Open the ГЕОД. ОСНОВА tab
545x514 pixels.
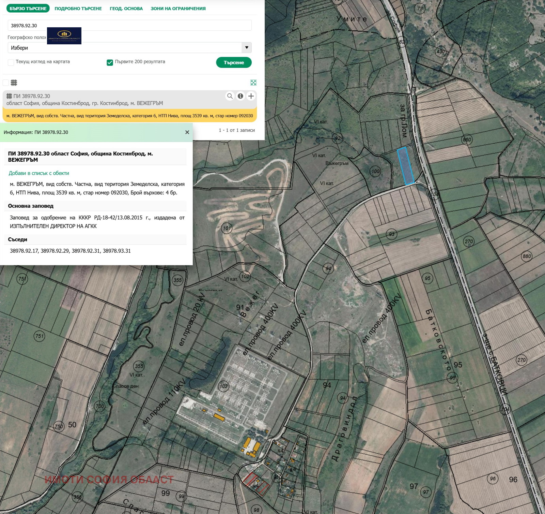point(126,9)
